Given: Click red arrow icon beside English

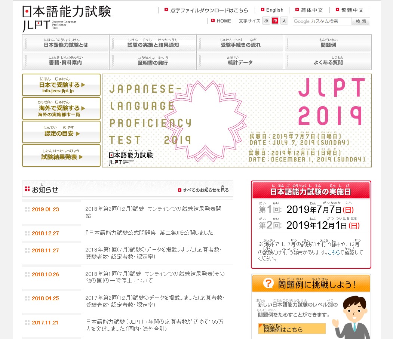Looking at the screenshot, I should 262,10.
